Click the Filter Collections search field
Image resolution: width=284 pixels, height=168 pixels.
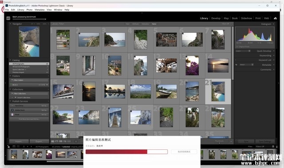coord(29,94)
